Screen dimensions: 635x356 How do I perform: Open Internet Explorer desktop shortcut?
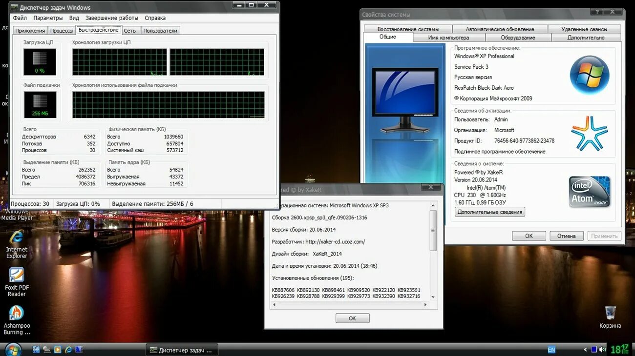click(x=17, y=244)
